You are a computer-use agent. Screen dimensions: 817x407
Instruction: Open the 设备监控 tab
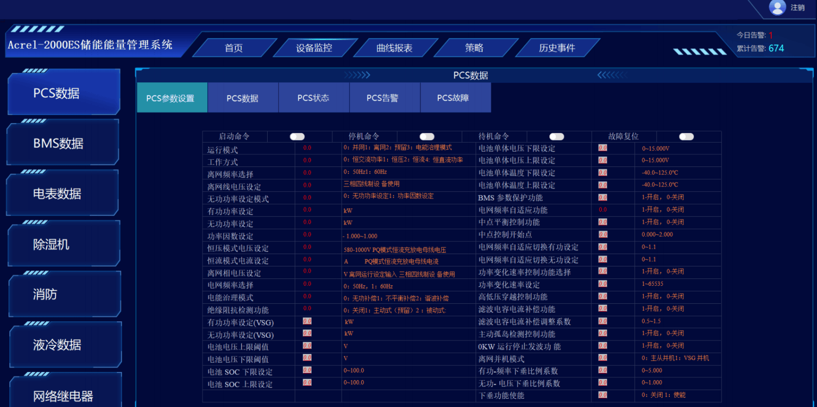pyautogui.click(x=314, y=48)
